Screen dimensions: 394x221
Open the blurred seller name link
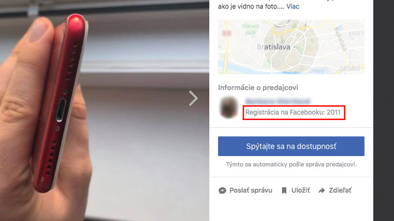[x=278, y=101]
